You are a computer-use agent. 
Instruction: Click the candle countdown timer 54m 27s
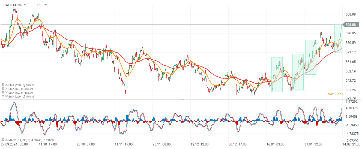(335, 94)
